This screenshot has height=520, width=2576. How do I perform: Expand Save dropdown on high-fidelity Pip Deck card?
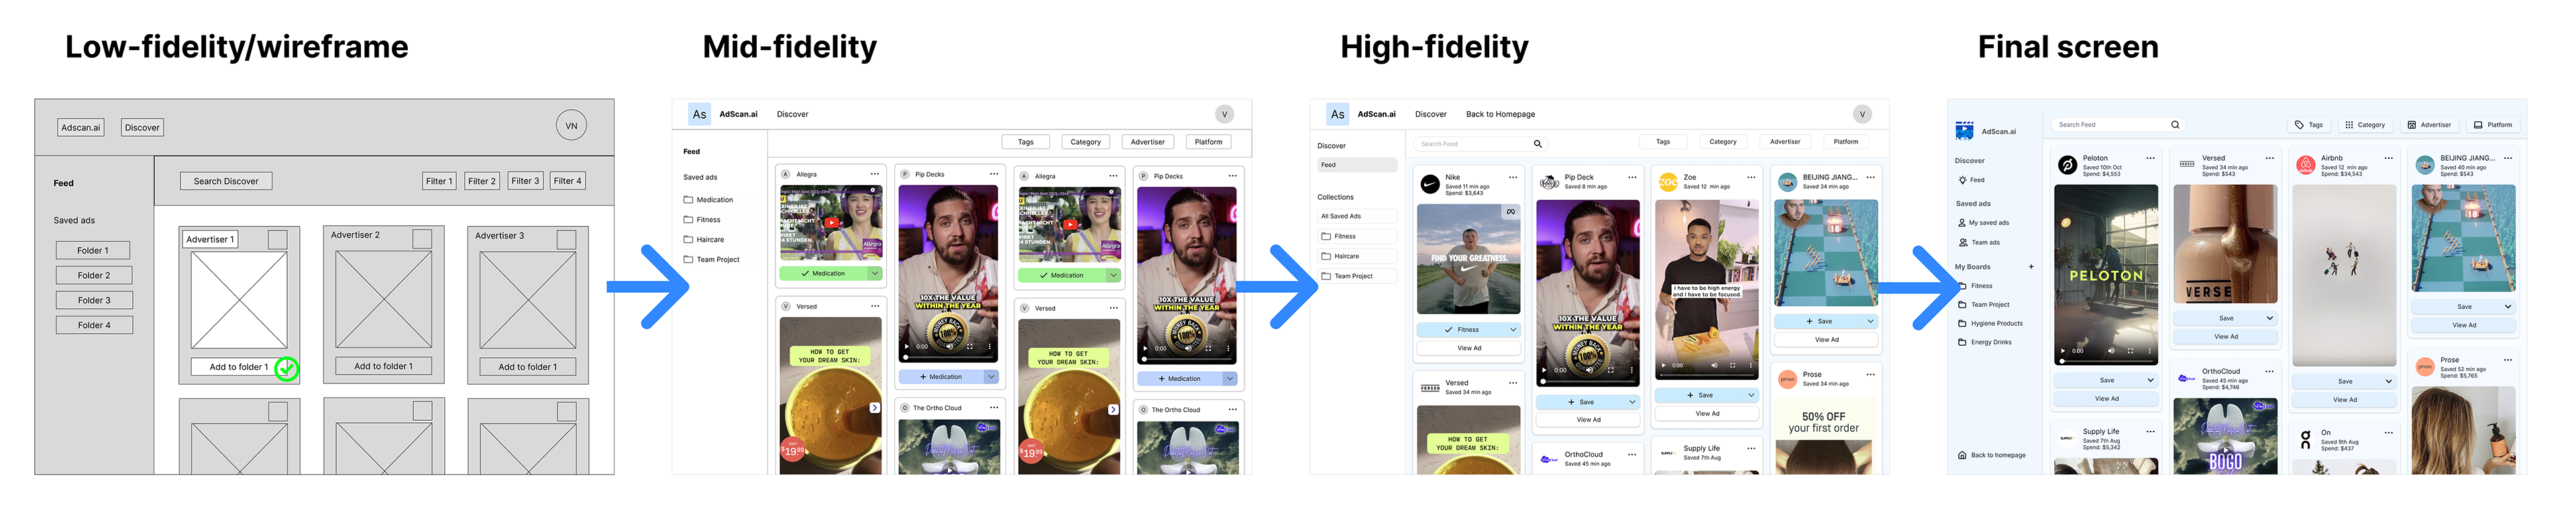[1632, 402]
